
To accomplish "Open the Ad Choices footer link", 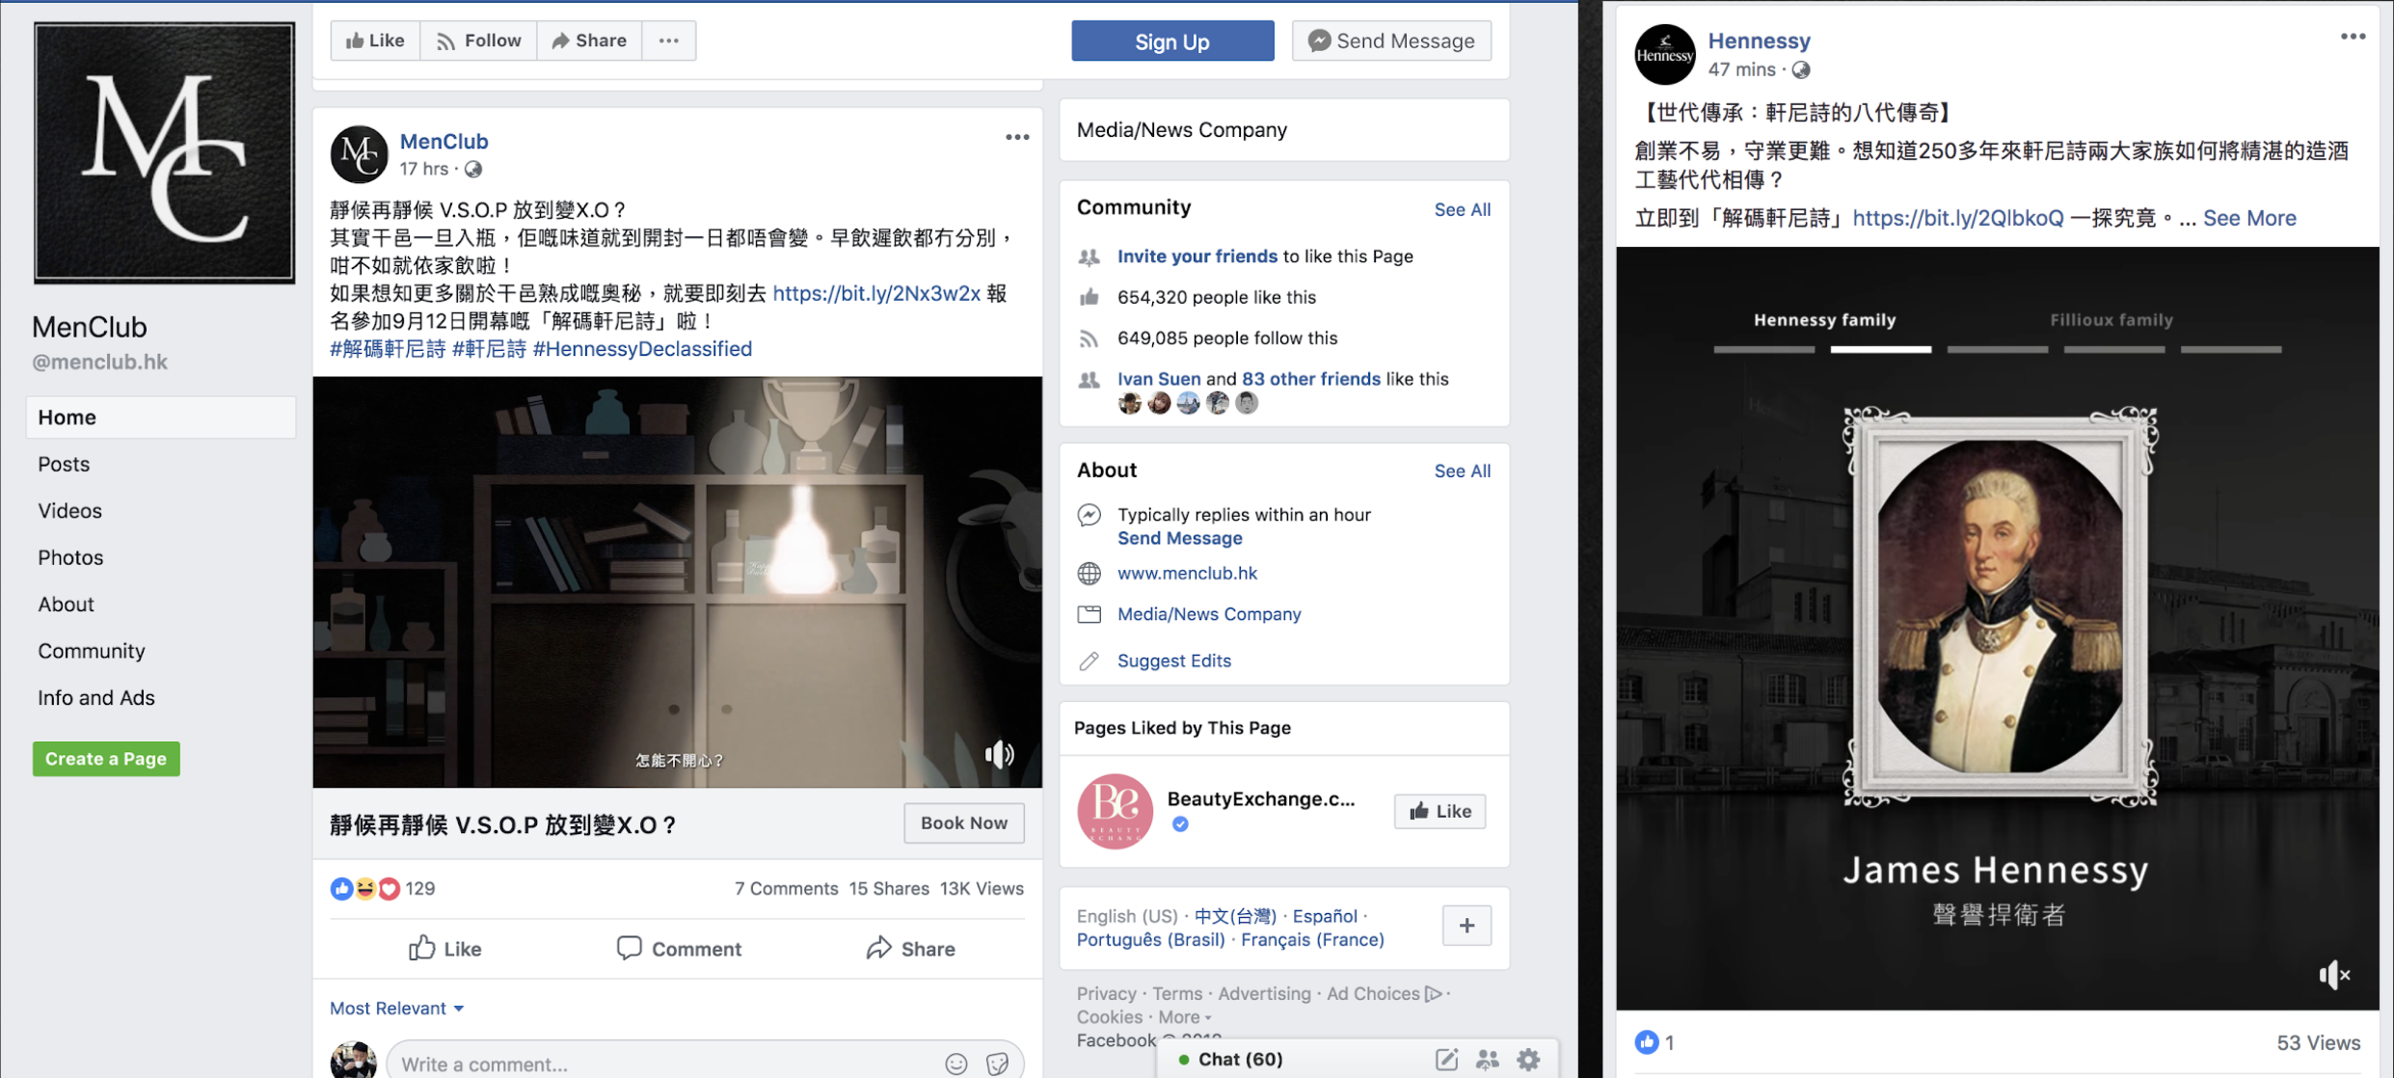I will click(1384, 993).
